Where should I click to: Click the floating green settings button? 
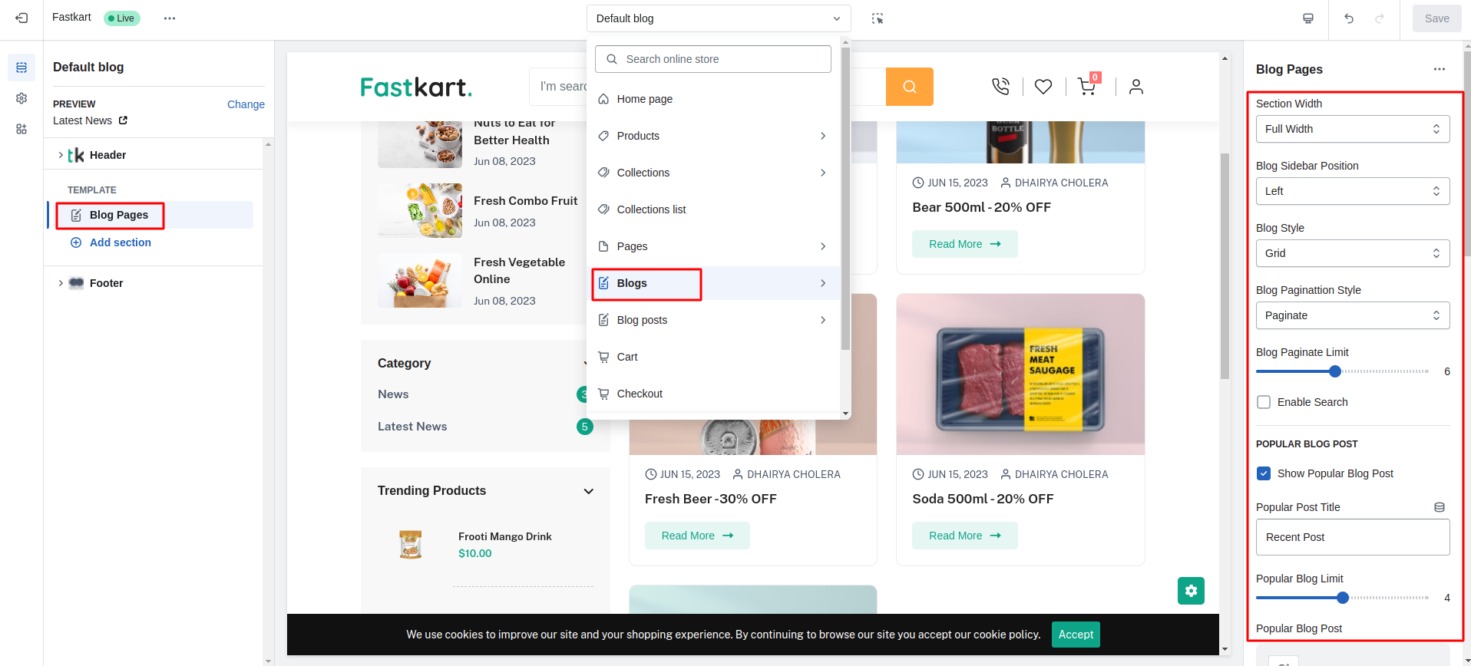(x=1191, y=591)
